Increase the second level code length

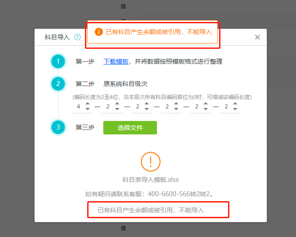point(117,103)
